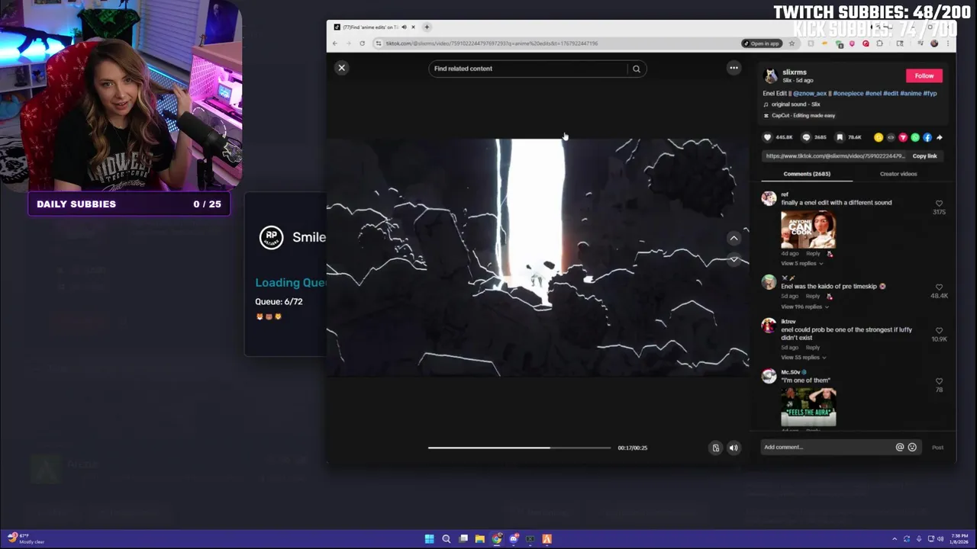Click the tiktok.com address bar URL

[x=492, y=43]
